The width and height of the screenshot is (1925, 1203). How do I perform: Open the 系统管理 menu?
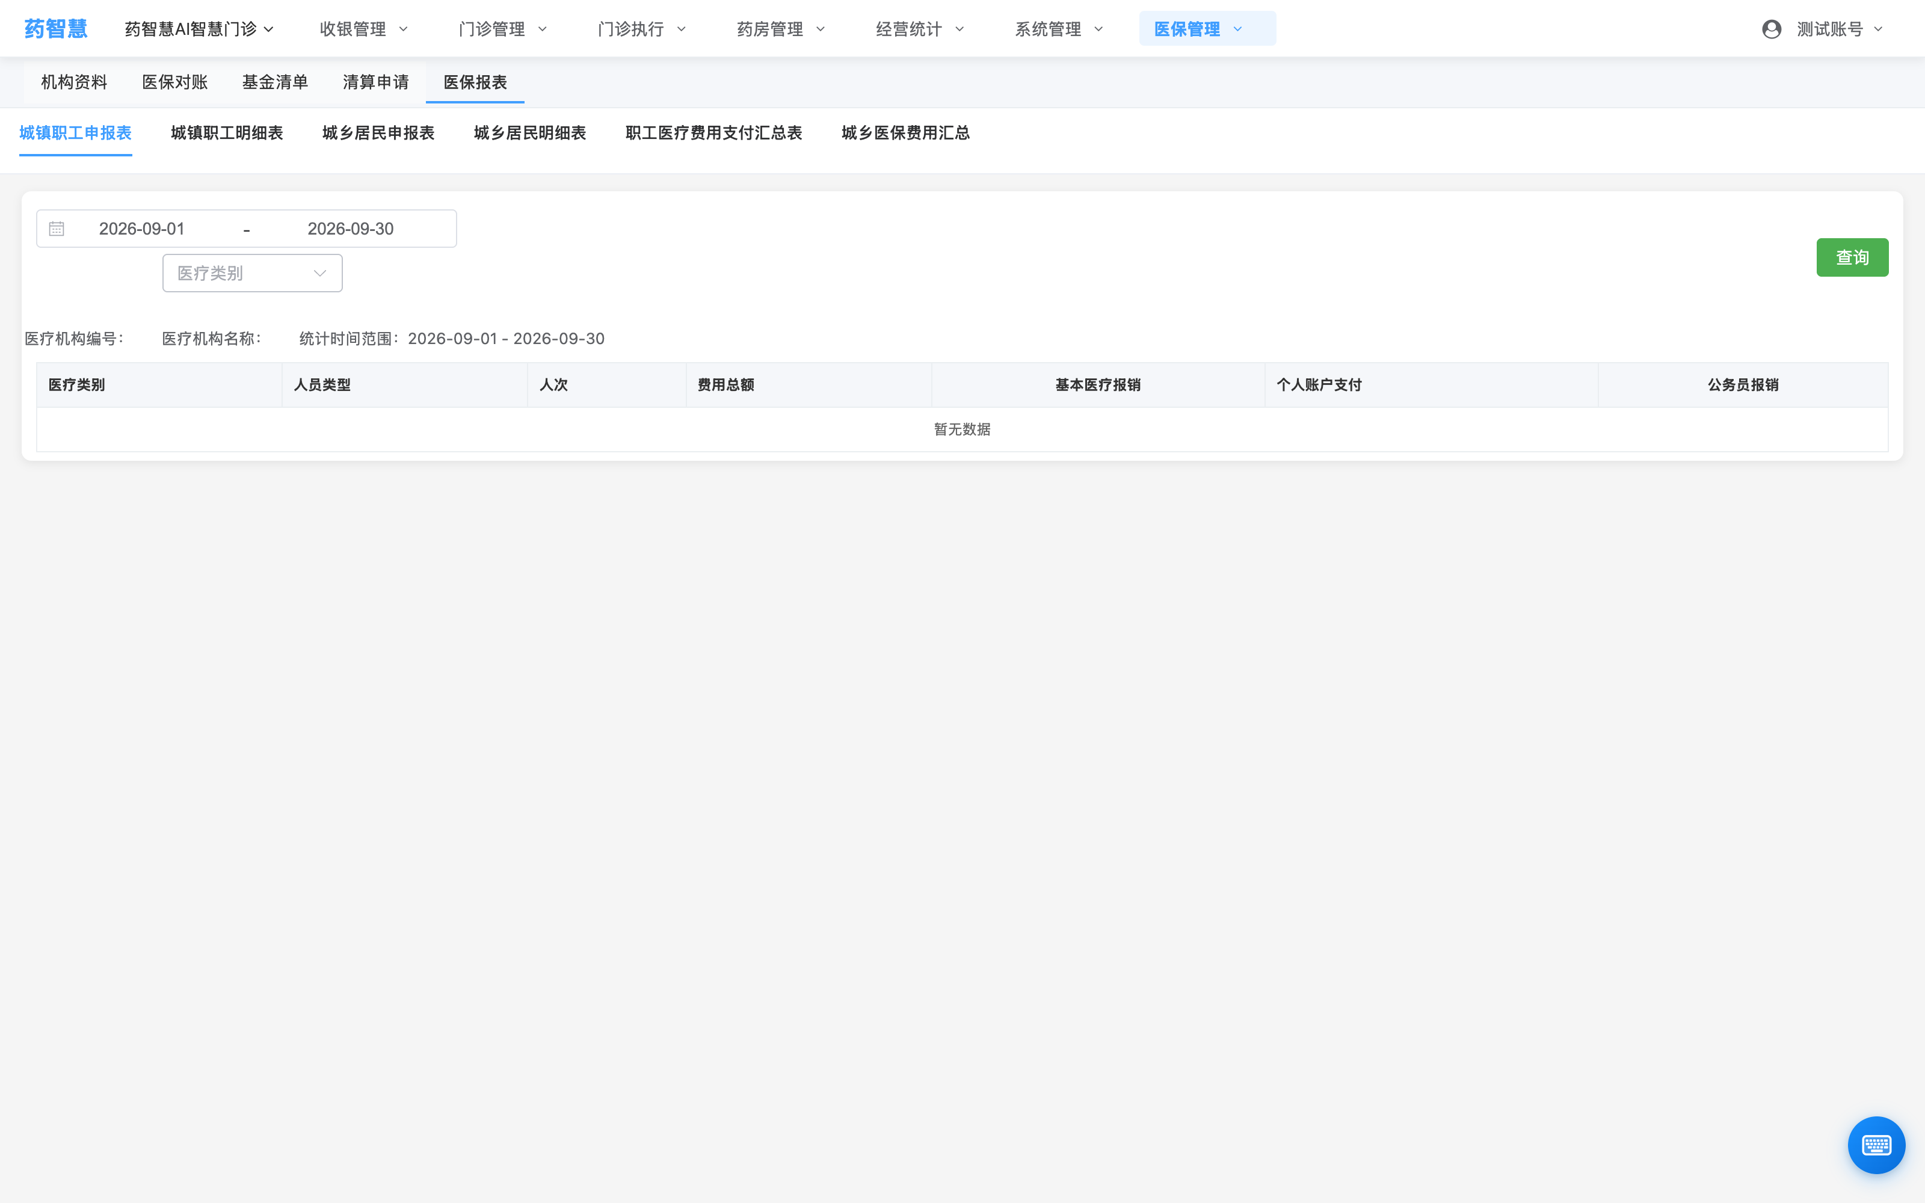coord(1059,29)
